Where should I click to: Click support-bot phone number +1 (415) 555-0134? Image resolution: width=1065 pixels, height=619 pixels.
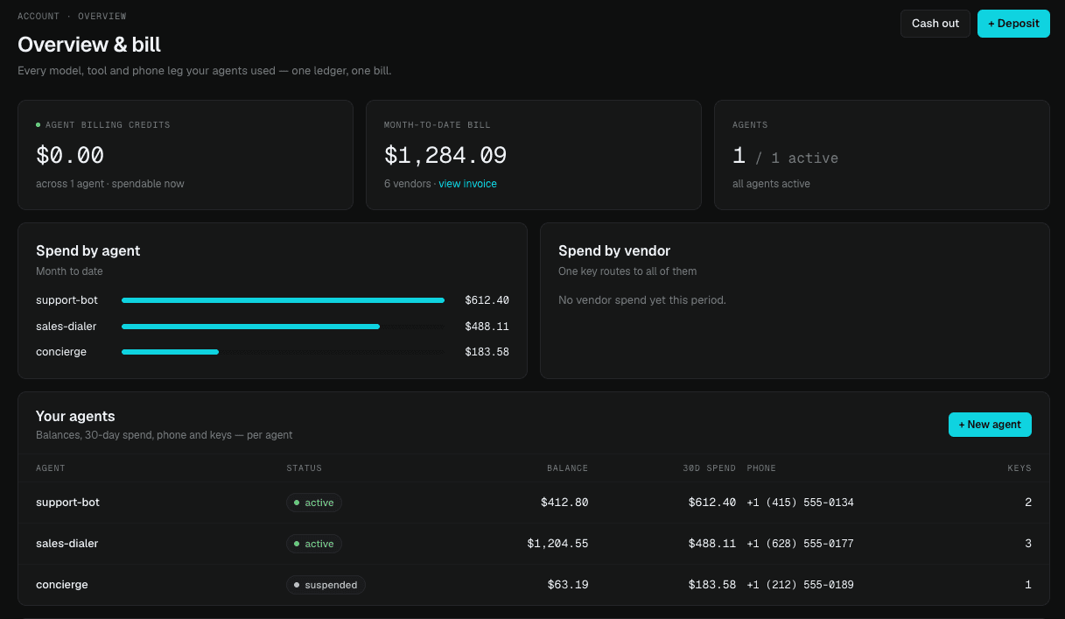coord(800,503)
